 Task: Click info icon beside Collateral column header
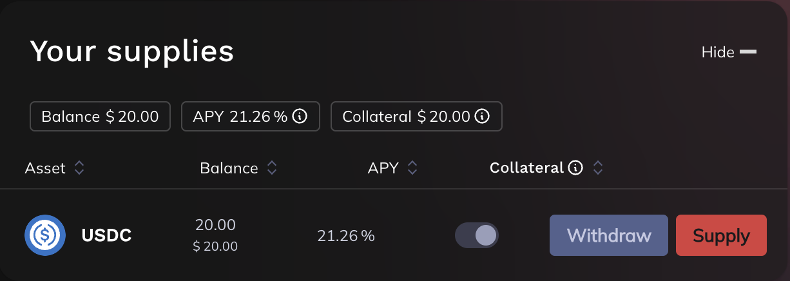[575, 168]
